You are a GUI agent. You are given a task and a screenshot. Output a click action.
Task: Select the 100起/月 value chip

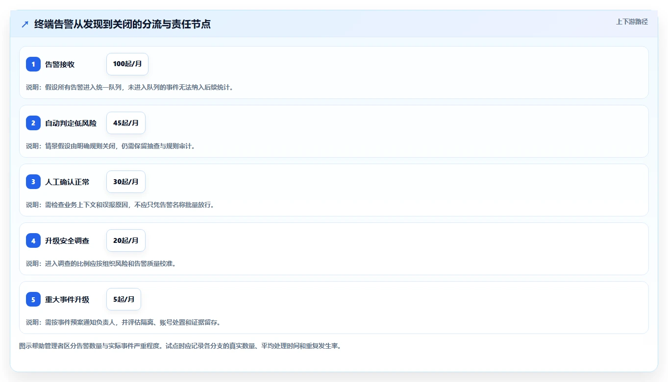pos(127,64)
